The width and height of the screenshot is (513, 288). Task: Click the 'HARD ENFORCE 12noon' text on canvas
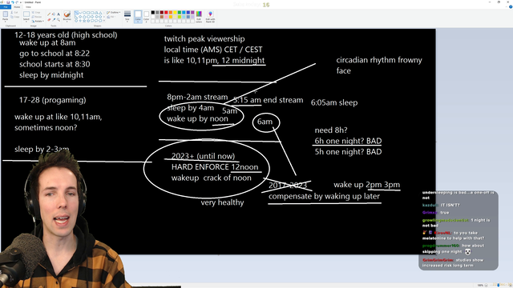click(x=215, y=167)
